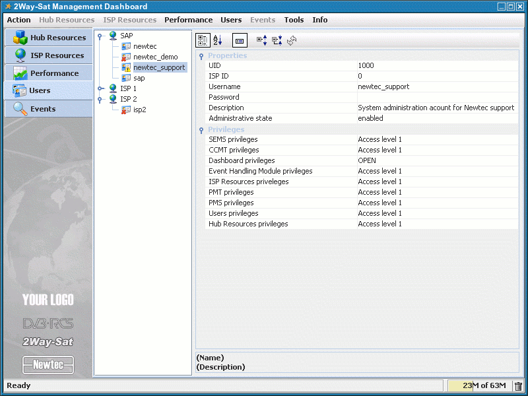This screenshot has height=396, width=528.
Task: Click Administrative state value enabled
Action: [x=370, y=118]
